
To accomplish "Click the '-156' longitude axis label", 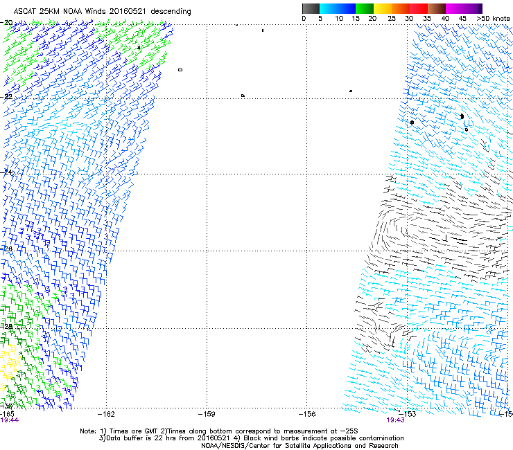I will click(307, 414).
